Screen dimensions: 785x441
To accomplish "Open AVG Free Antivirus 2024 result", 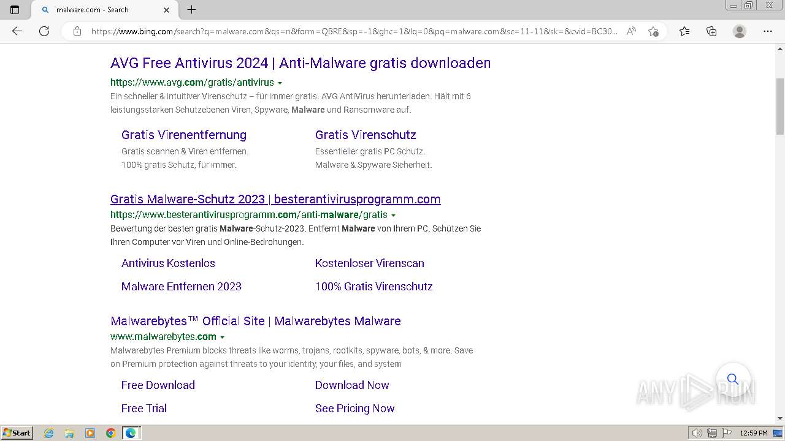I will click(x=301, y=63).
